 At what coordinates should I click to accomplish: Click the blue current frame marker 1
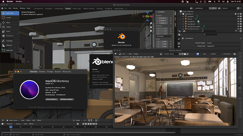(11, 127)
